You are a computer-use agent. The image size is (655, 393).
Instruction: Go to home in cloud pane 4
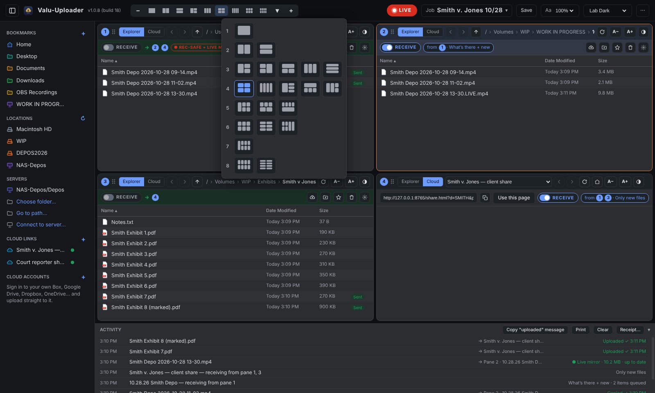pyautogui.click(x=597, y=182)
